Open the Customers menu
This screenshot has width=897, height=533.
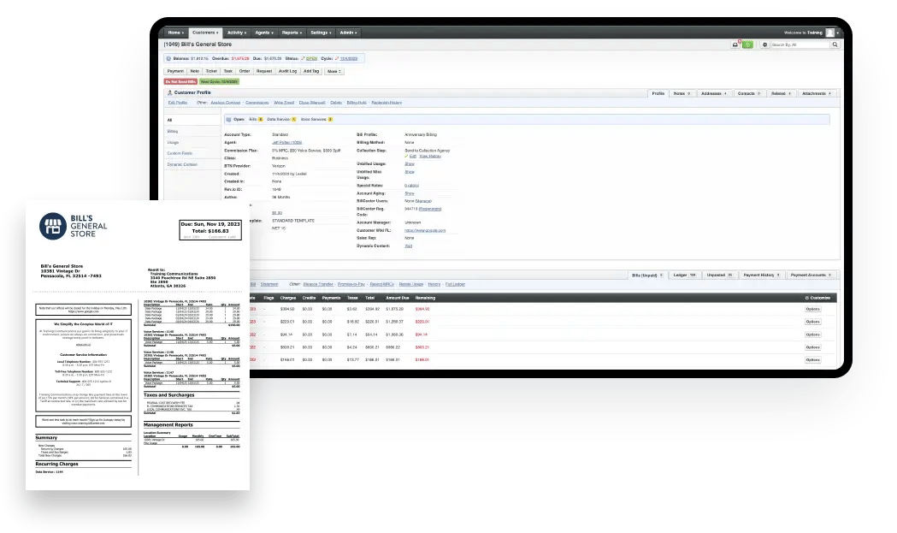click(x=205, y=33)
